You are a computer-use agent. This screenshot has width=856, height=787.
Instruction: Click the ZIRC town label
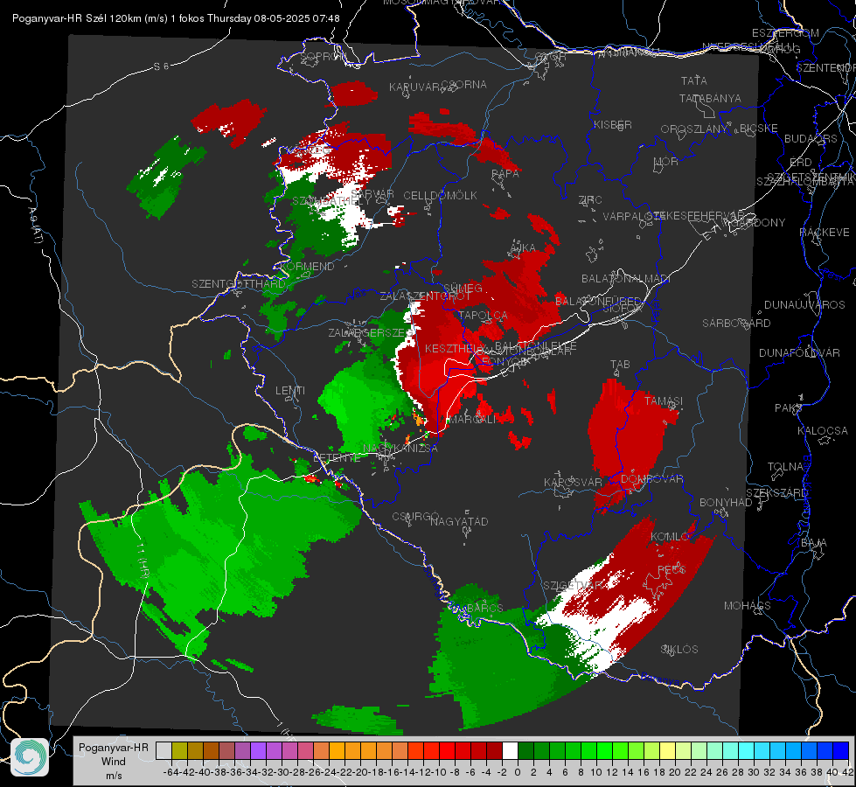pos(590,200)
